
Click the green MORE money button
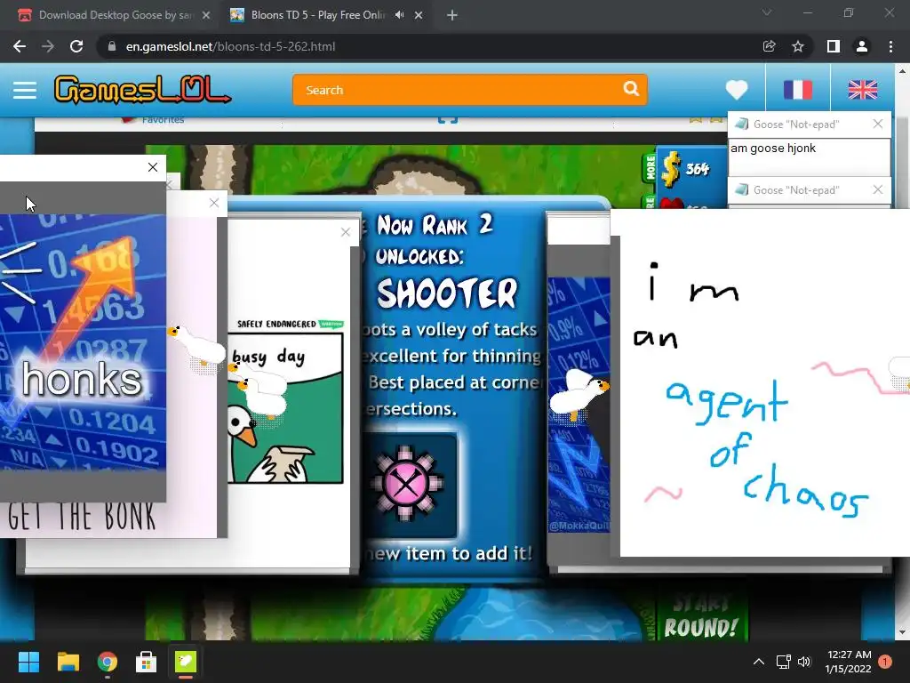click(x=650, y=167)
